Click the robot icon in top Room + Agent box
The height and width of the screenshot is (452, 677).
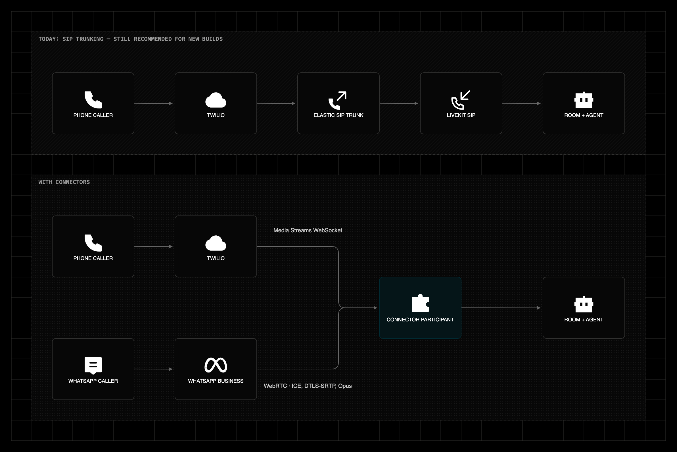(584, 100)
